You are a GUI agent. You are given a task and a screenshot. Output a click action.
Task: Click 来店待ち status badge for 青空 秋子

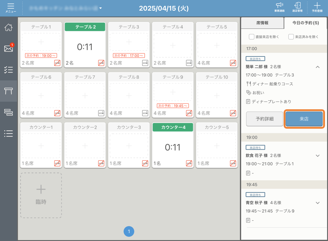point(255,195)
